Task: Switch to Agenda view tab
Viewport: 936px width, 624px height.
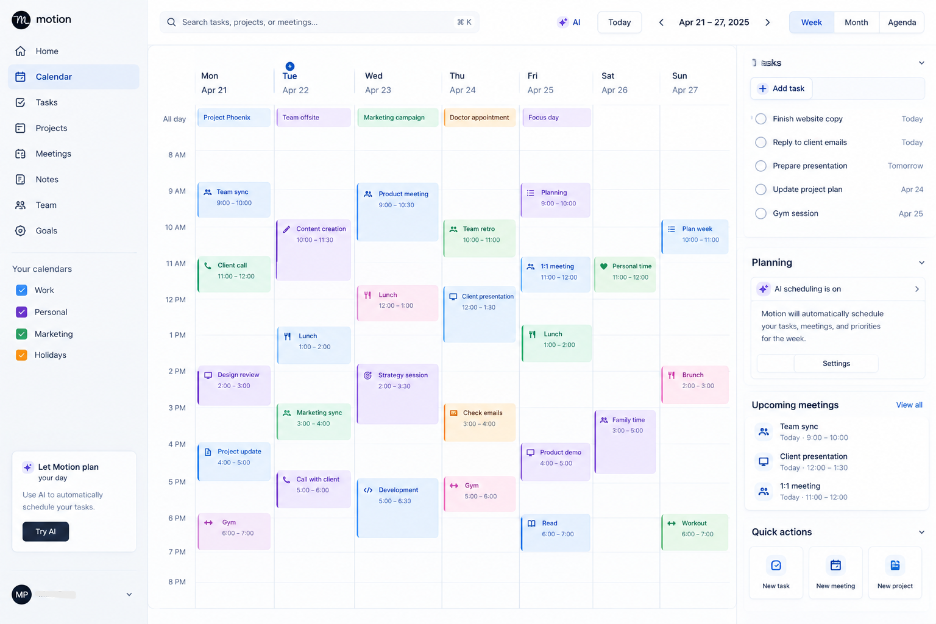Action: tap(902, 23)
